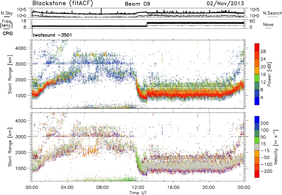The width and height of the screenshot is (282, 195).
Task: Click the 60 Nave axis value
Action: click(252, 21)
